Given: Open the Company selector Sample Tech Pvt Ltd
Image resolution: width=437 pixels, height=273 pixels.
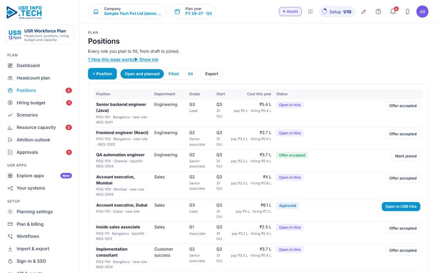Looking at the screenshot, I should 127,11.
